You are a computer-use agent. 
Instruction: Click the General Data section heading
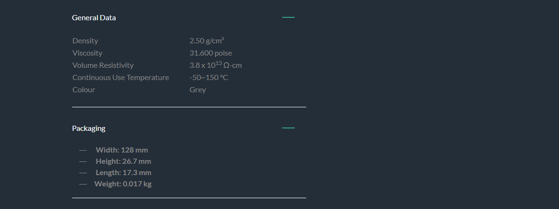tap(94, 18)
